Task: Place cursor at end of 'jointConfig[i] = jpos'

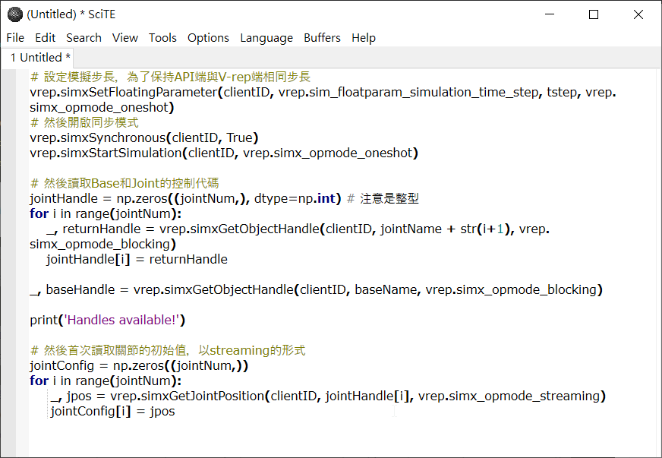Action: click(175, 411)
